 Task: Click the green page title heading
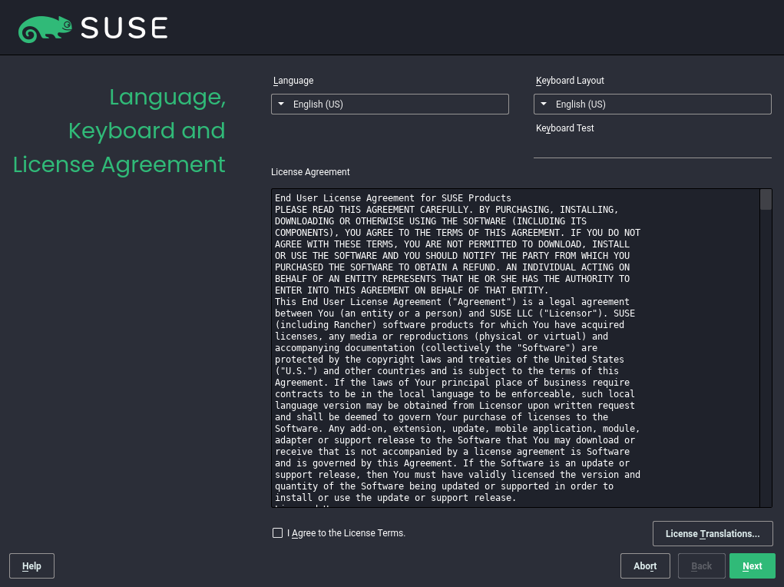pyautogui.click(x=120, y=131)
